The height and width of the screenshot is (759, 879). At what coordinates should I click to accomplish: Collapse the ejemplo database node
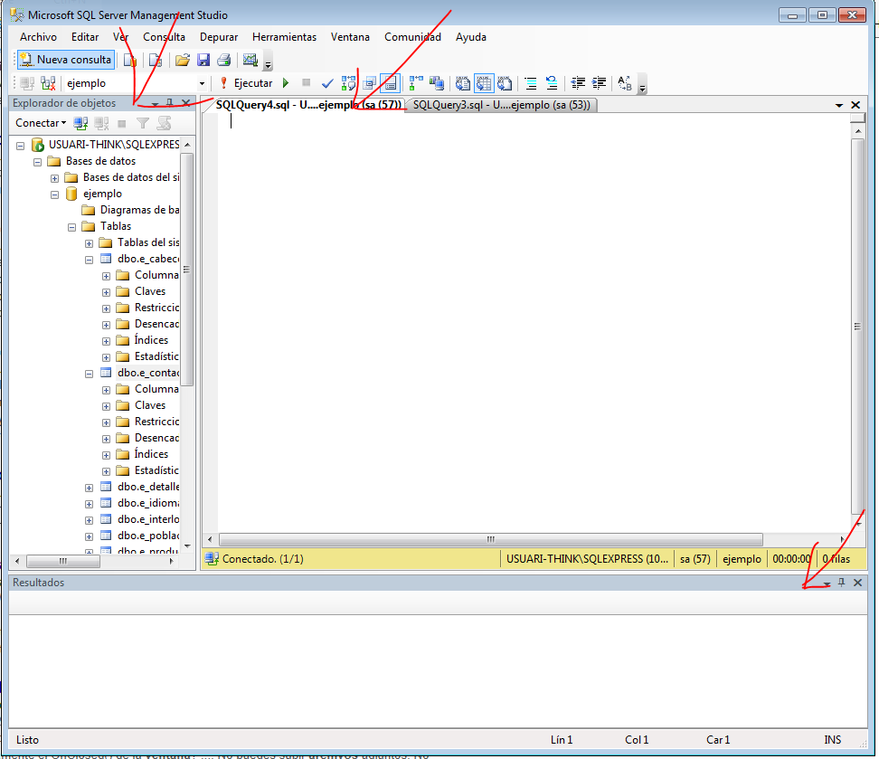pyautogui.click(x=54, y=194)
